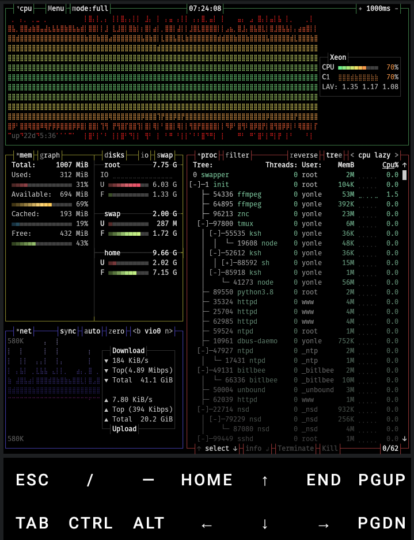The width and height of the screenshot is (414, 540).
Task: Tap the right arrow extra key
Action: (324, 526)
